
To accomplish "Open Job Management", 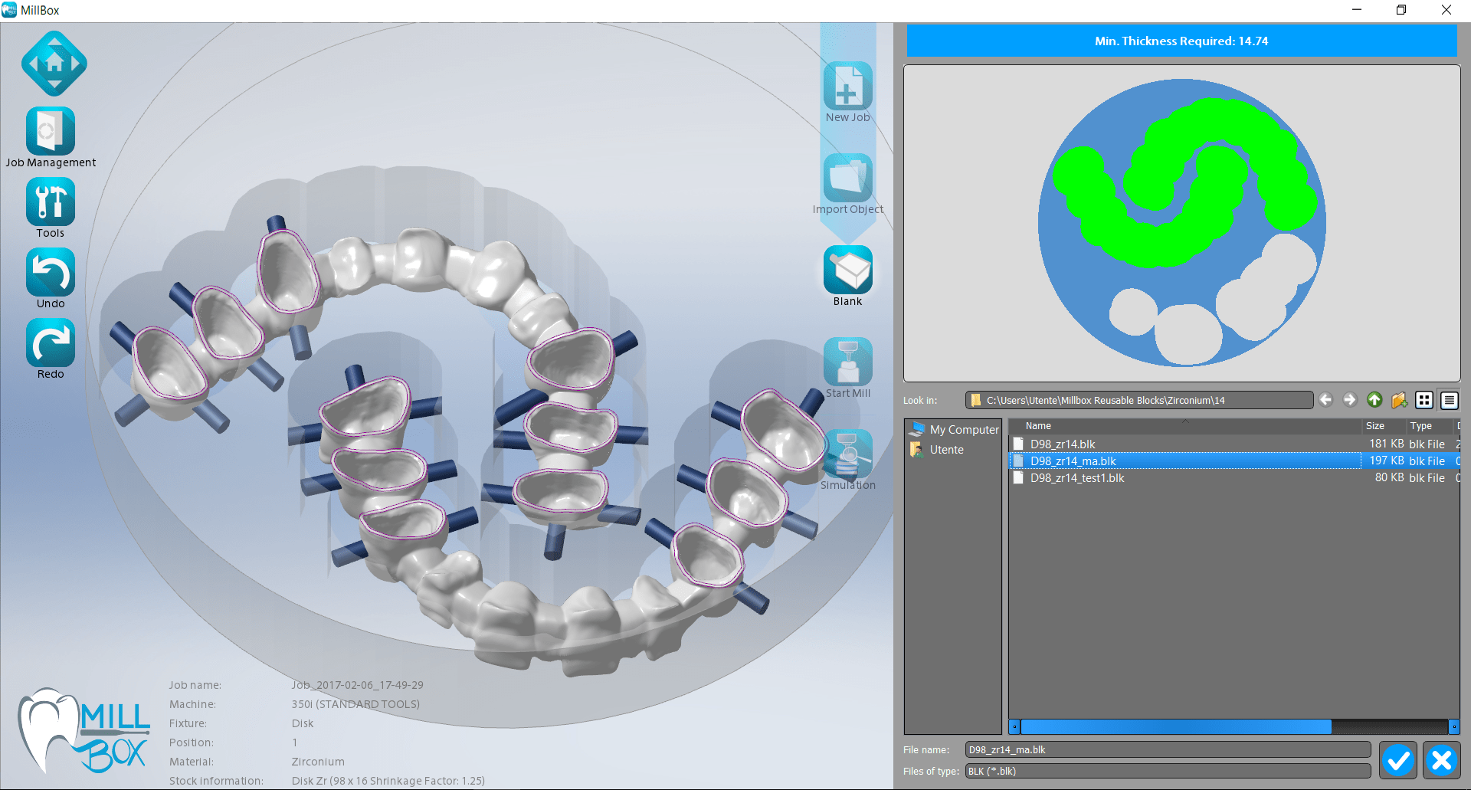I will tap(51, 131).
